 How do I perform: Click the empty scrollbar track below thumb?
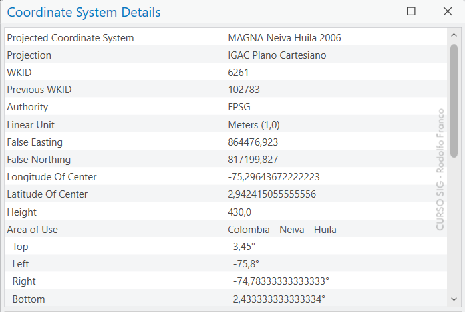coord(454,226)
